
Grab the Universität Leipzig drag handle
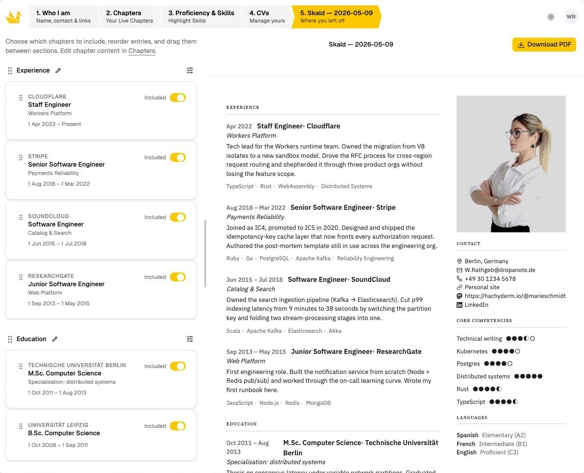[x=21, y=426]
